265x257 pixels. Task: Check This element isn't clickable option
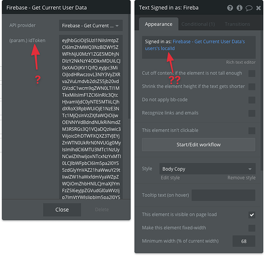(252, 131)
